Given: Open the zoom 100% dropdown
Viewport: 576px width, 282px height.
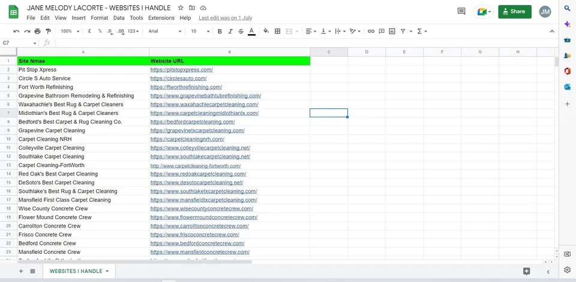Looking at the screenshot, I should [70, 32].
